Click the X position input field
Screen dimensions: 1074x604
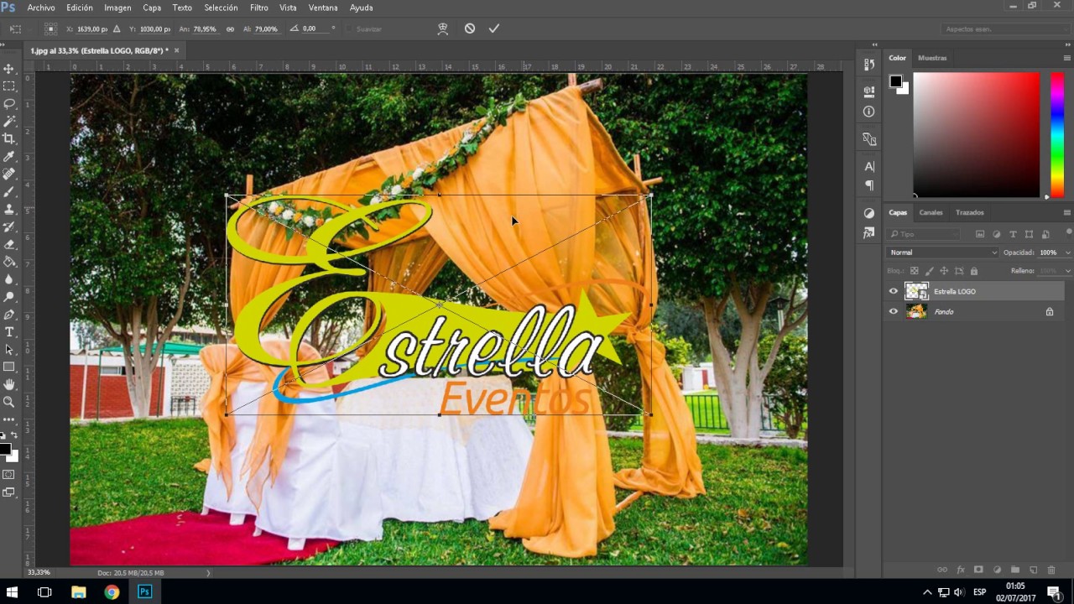(x=92, y=29)
